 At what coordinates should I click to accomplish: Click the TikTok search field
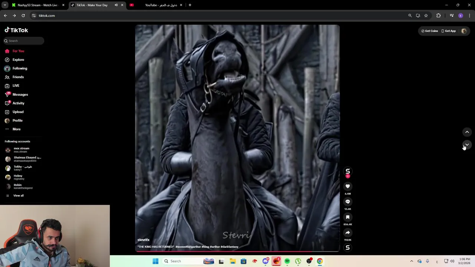pos(24,41)
